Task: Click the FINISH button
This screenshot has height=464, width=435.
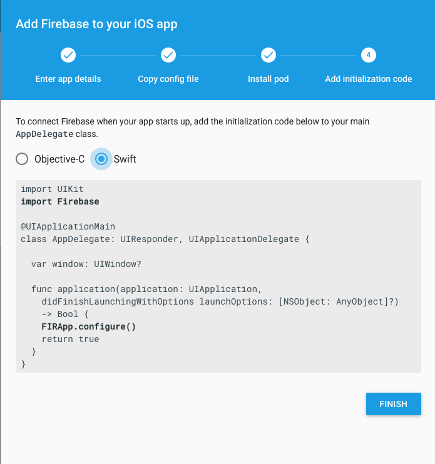Action: pos(394,404)
